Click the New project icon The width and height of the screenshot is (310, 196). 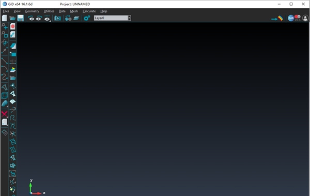coord(4,18)
